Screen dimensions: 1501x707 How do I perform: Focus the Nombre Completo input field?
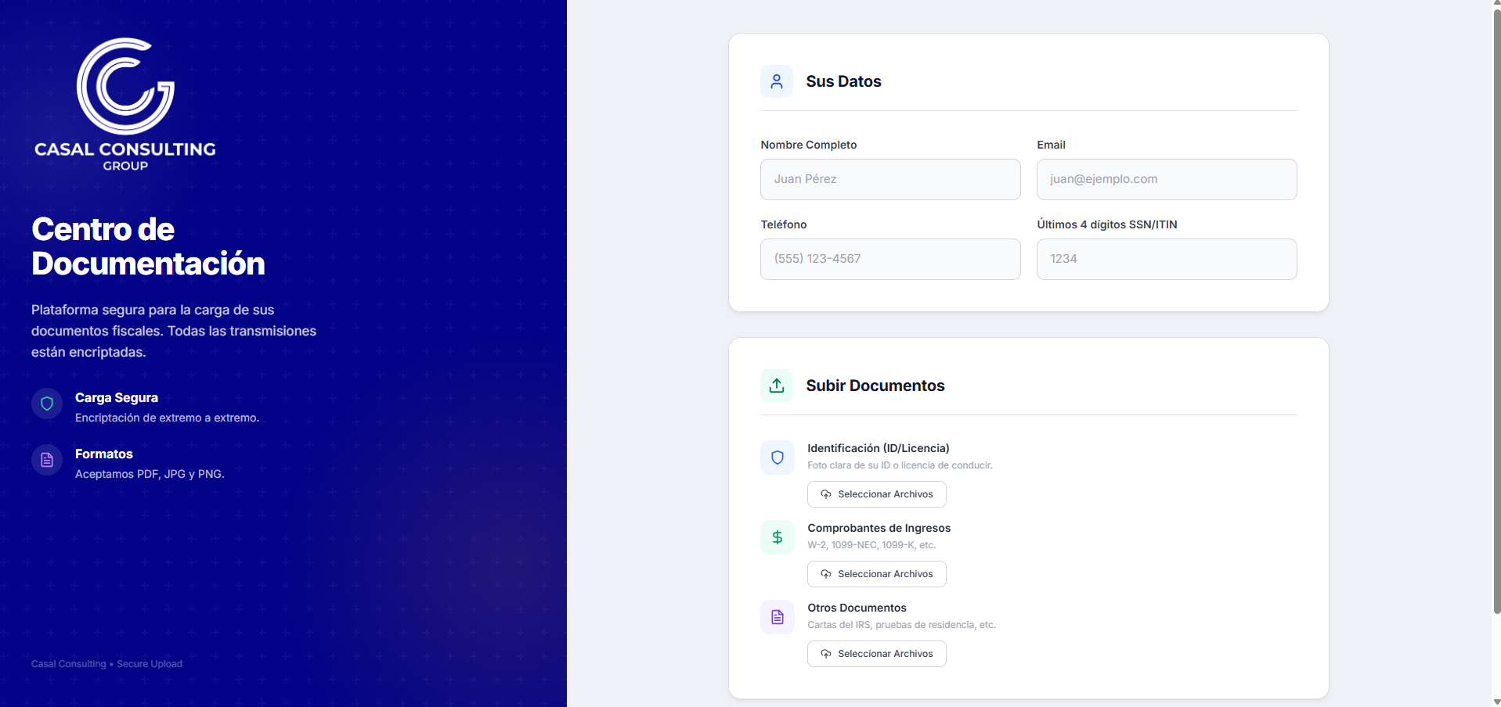coord(889,179)
